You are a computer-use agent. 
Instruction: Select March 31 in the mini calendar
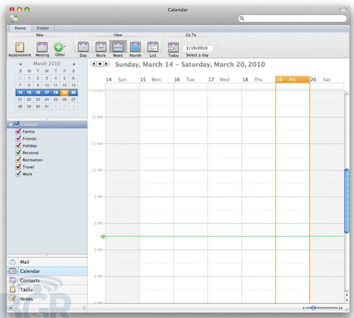pos(47,107)
